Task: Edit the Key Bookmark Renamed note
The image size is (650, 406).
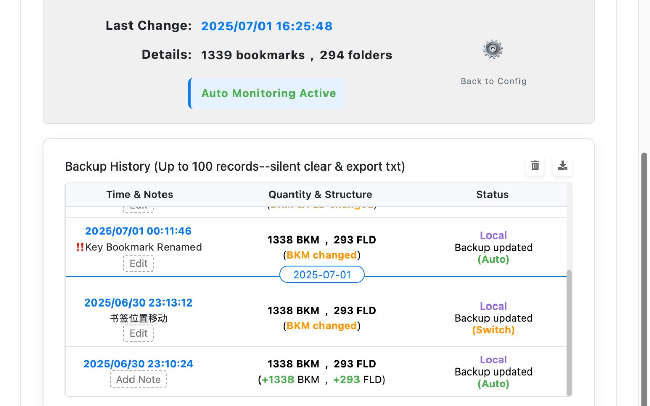Action: (x=138, y=263)
